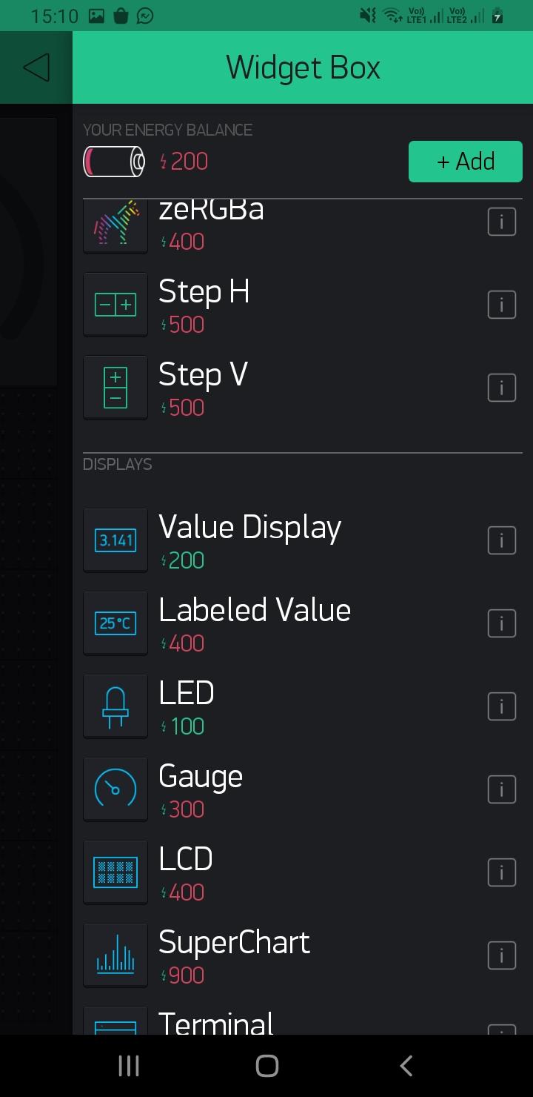The height and width of the screenshot is (1097, 533).
Task: Open the LED info button
Action: tap(501, 707)
